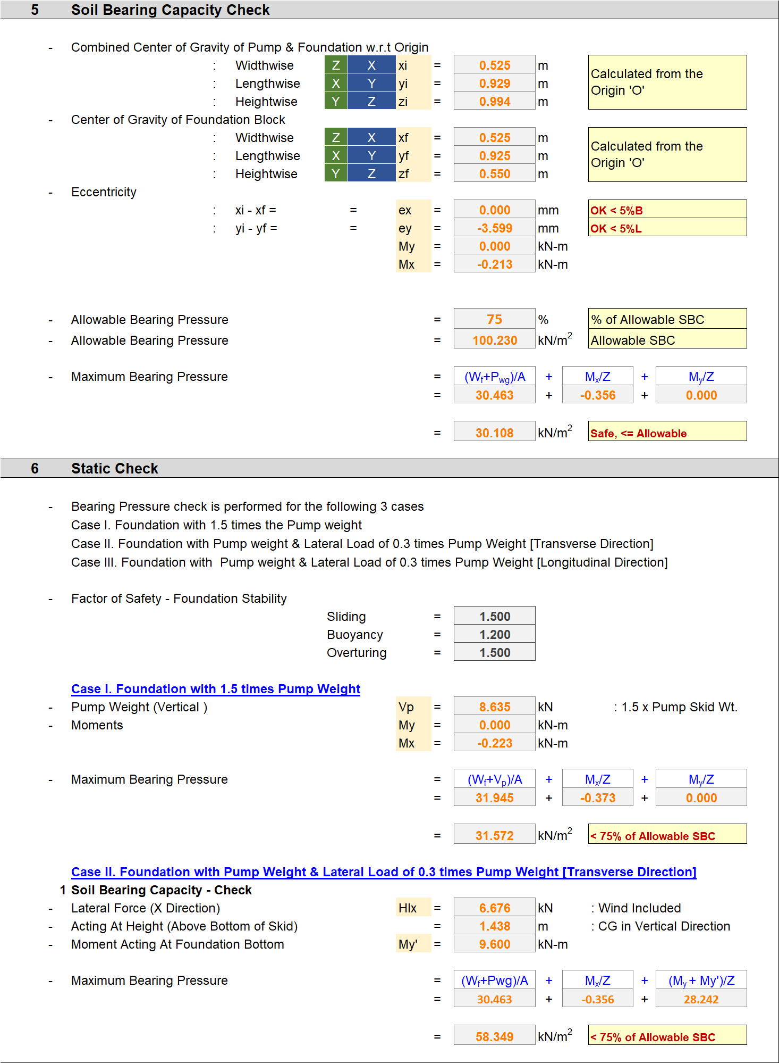779x1063 pixels.
Task: Click the allowable SBC value 100.230
Action: [x=494, y=340]
